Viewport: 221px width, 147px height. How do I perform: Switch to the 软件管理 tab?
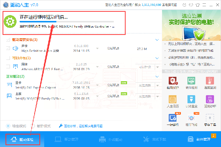coord(199,139)
